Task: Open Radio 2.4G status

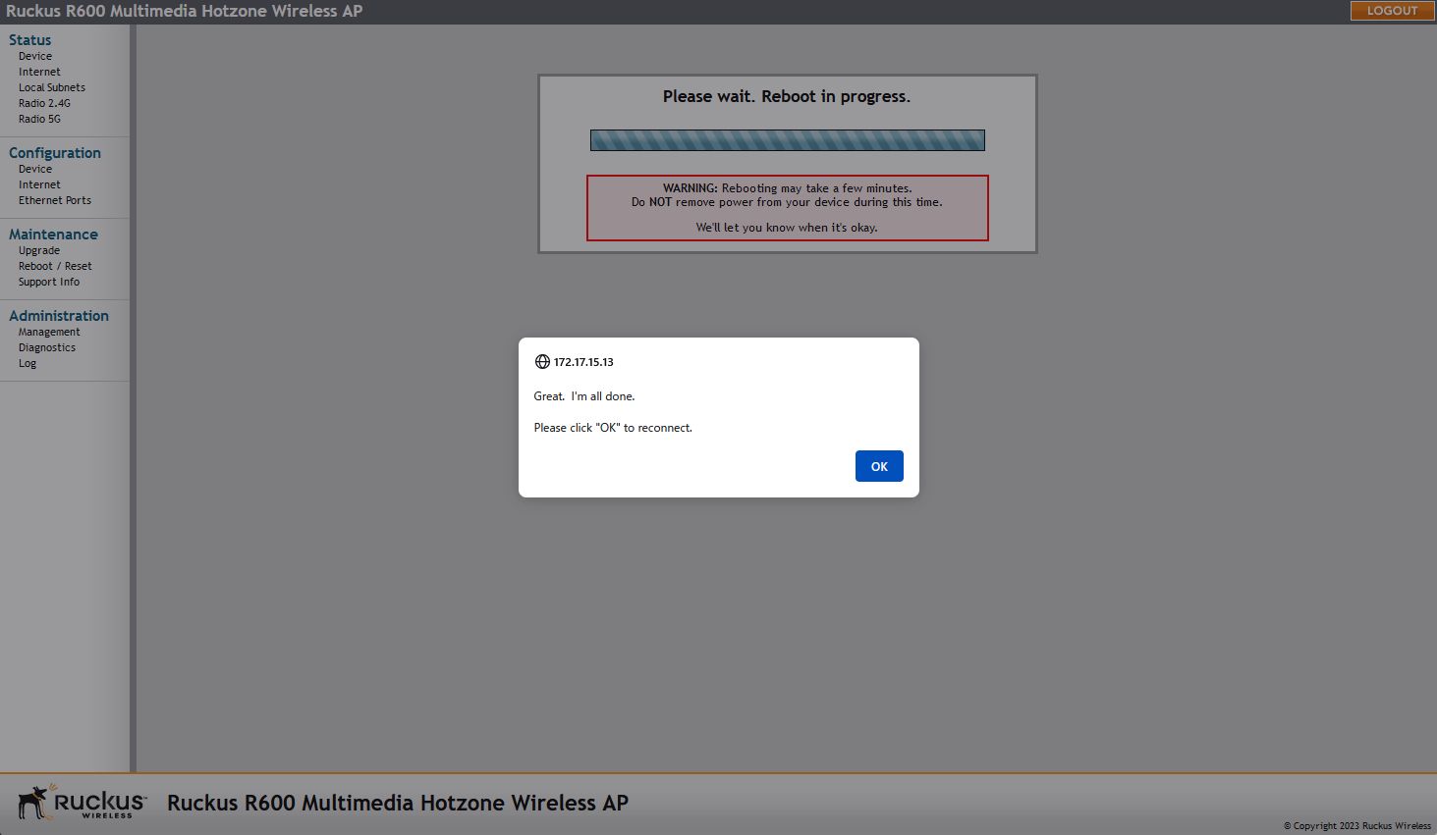Action: click(44, 103)
